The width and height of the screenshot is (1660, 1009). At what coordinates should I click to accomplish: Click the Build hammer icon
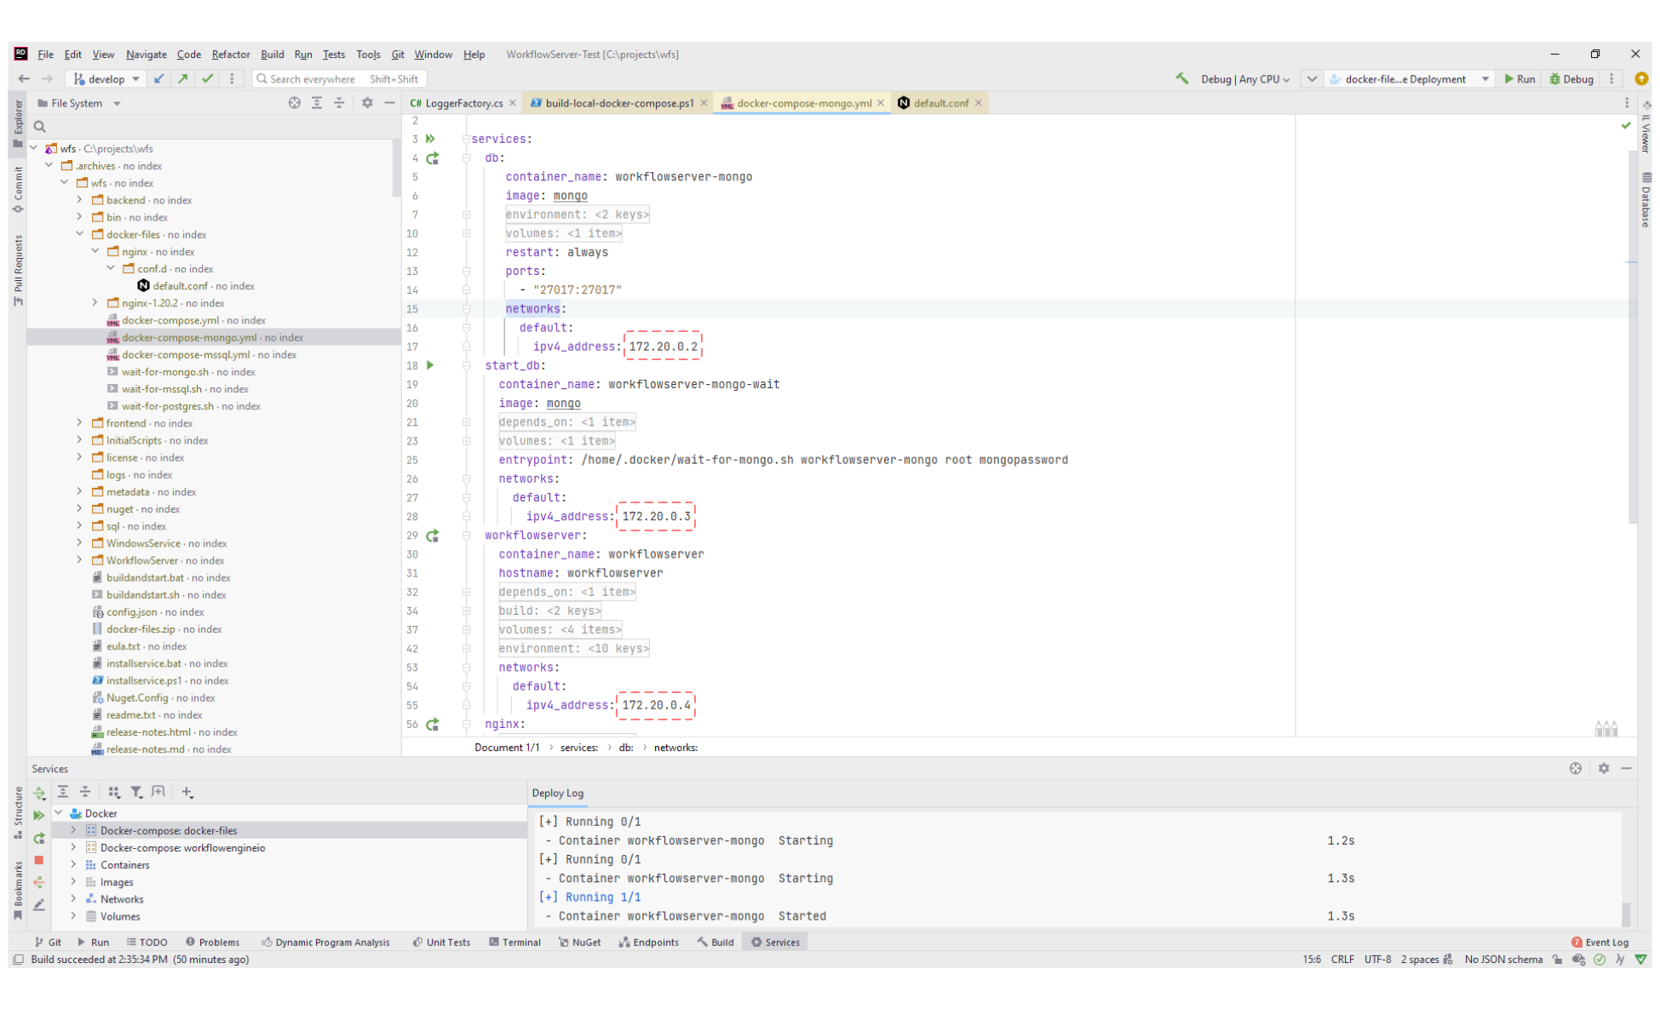click(1182, 78)
